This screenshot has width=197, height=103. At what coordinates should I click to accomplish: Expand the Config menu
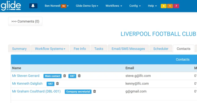pos(135,6)
